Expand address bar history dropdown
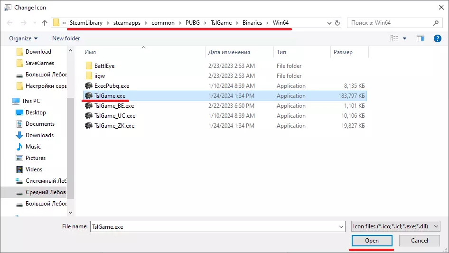Viewport: 449px width, 253px height. (x=329, y=23)
